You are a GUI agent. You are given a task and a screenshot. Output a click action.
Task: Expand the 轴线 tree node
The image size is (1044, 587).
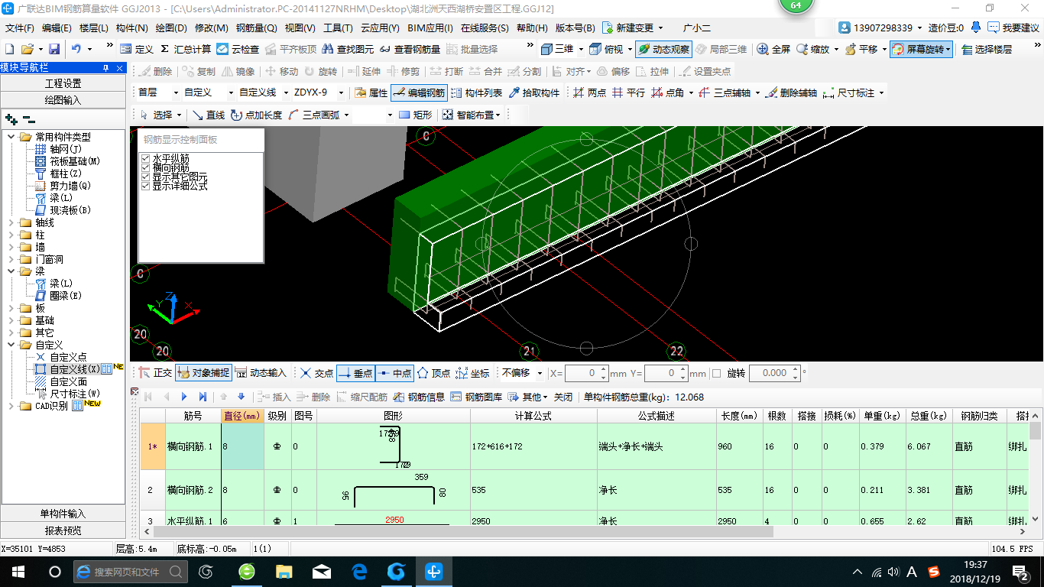tap(12, 222)
